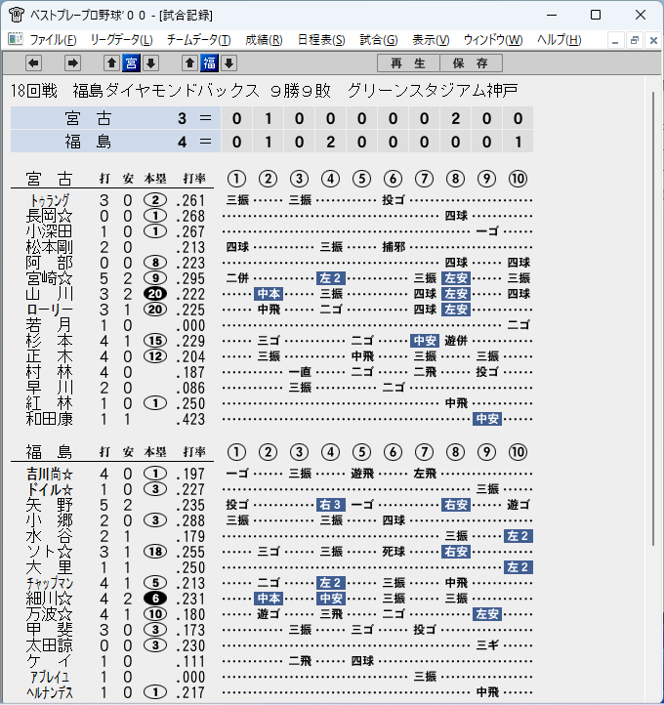Click ローリー's 左安 hit in inning 8
This screenshot has height=705, width=664.
pyautogui.click(x=456, y=310)
